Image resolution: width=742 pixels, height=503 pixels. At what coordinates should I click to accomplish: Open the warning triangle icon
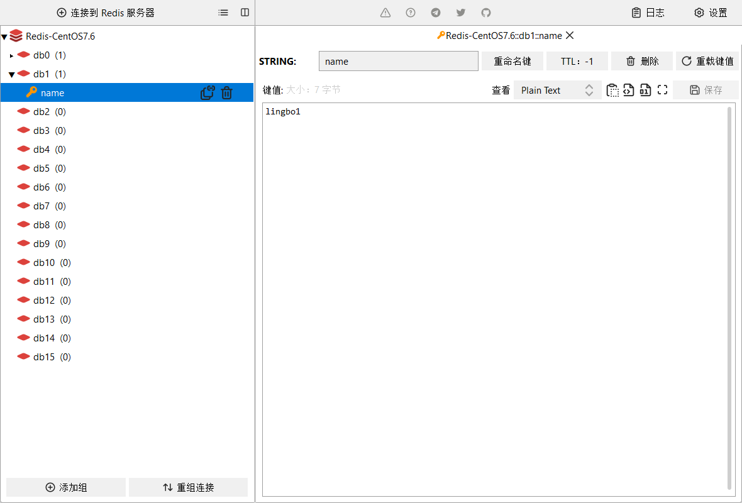point(385,13)
